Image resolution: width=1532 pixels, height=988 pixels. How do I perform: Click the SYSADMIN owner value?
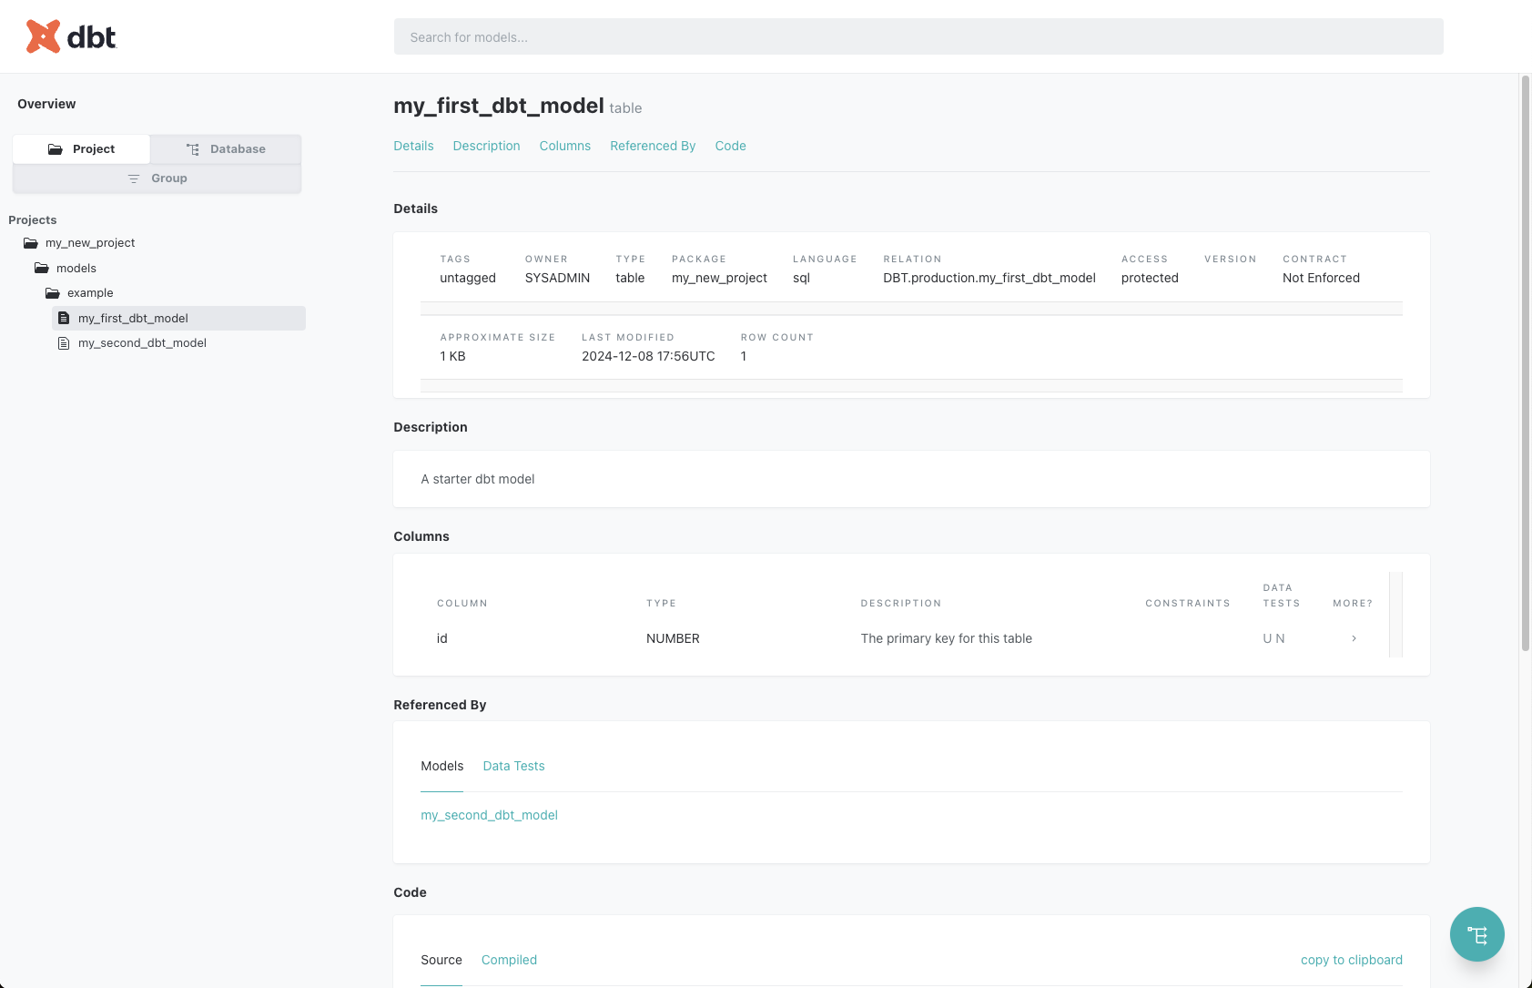(557, 278)
